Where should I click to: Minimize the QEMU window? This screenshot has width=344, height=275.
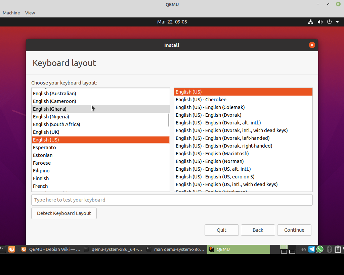[x=318, y=4]
